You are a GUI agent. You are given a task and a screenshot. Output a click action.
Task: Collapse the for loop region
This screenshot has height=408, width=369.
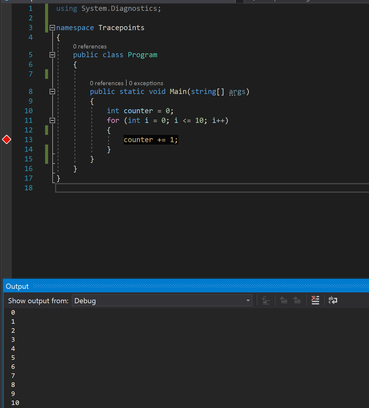52,120
